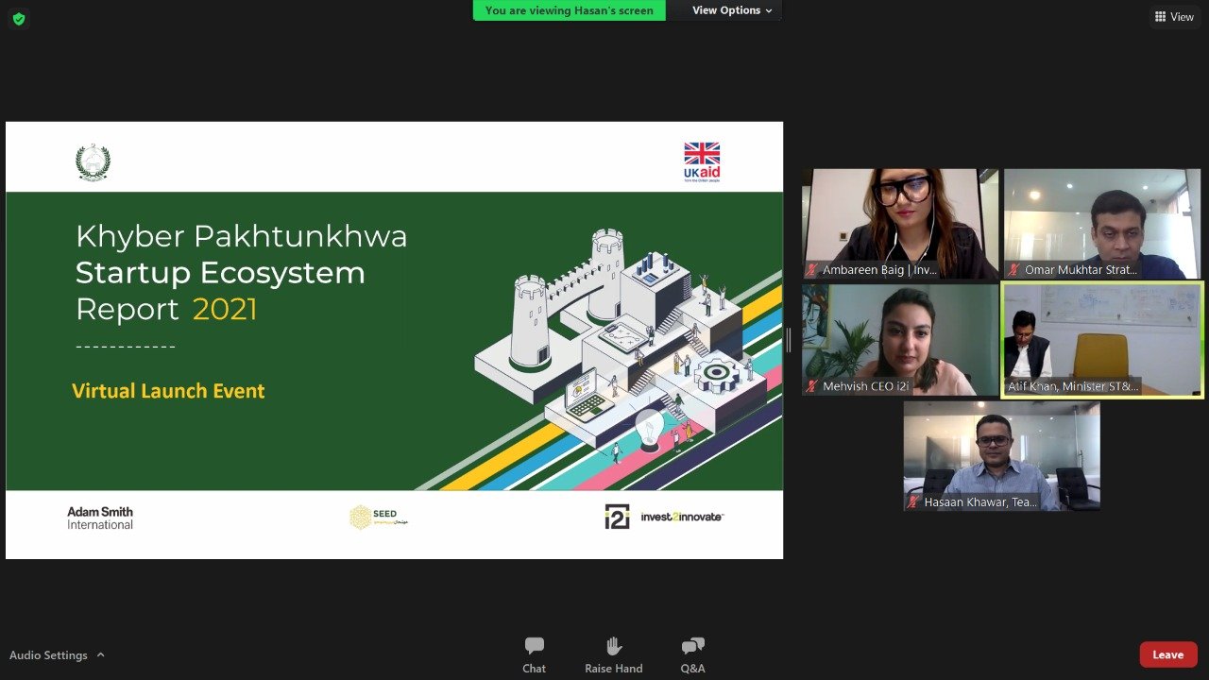Click the red mic icon on Omar Mukhtar's tile
This screenshot has height=680, width=1209.
coord(1014,270)
